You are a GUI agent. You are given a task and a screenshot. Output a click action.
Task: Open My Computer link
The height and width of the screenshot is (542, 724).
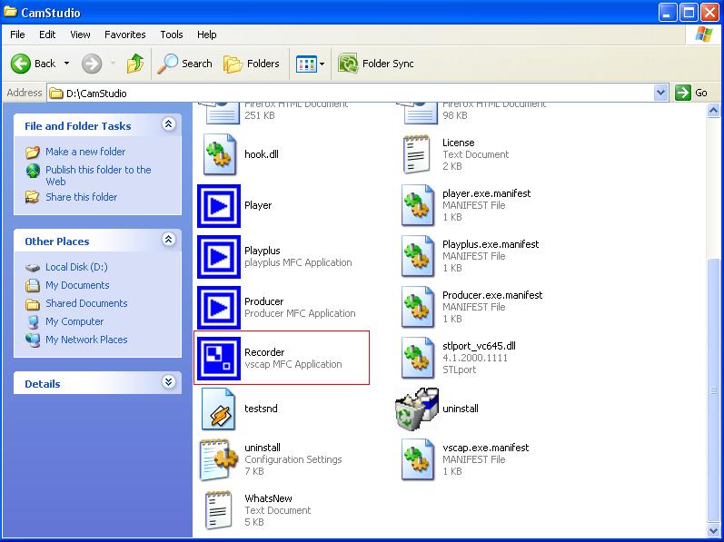(74, 321)
